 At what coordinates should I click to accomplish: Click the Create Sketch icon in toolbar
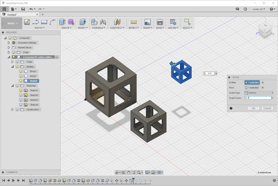(x=27, y=22)
